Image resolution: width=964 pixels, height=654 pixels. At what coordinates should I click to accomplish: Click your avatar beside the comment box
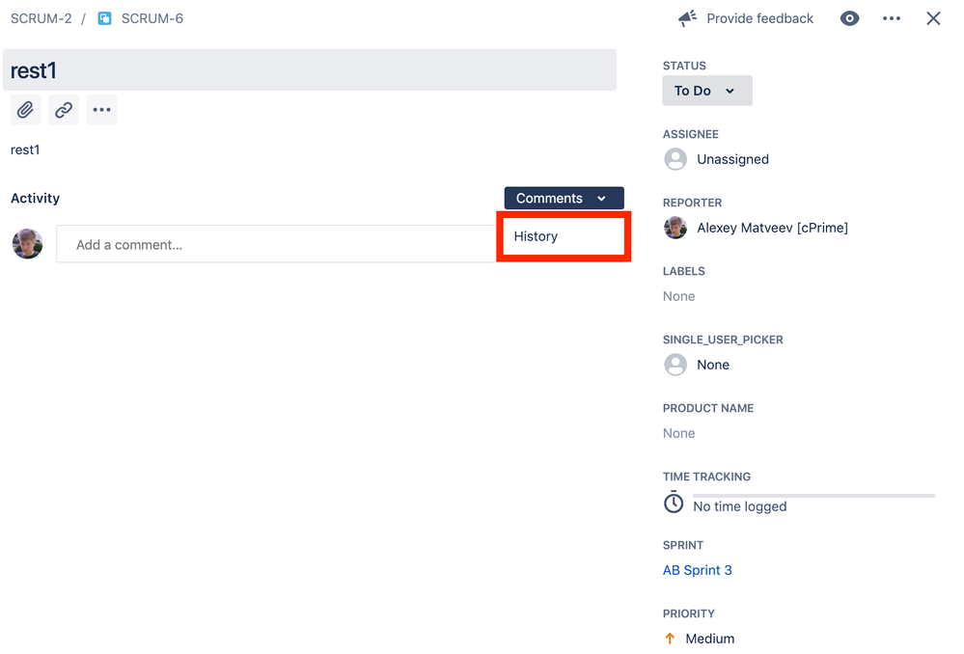point(28,244)
